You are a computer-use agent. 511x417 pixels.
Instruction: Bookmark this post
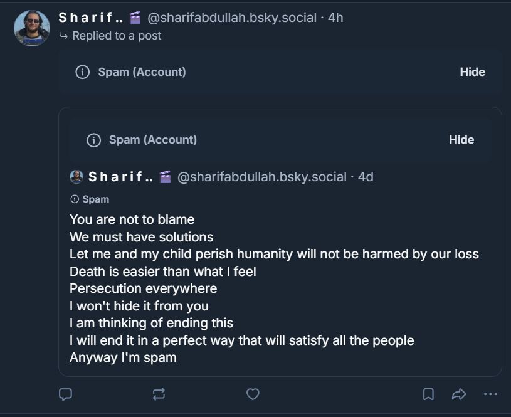428,394
